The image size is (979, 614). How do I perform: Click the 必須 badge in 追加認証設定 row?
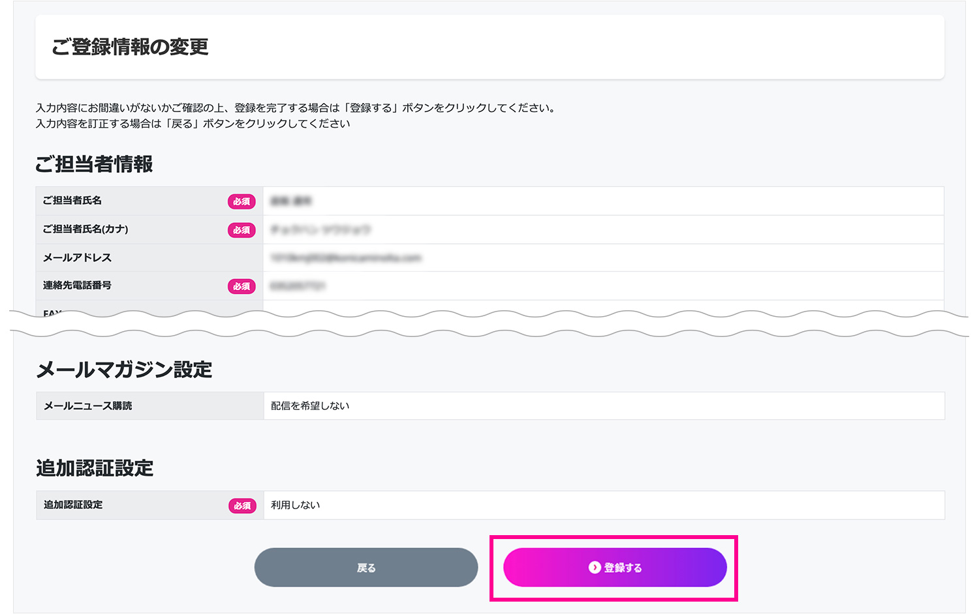pyautogui.click(x=242, y=506)
